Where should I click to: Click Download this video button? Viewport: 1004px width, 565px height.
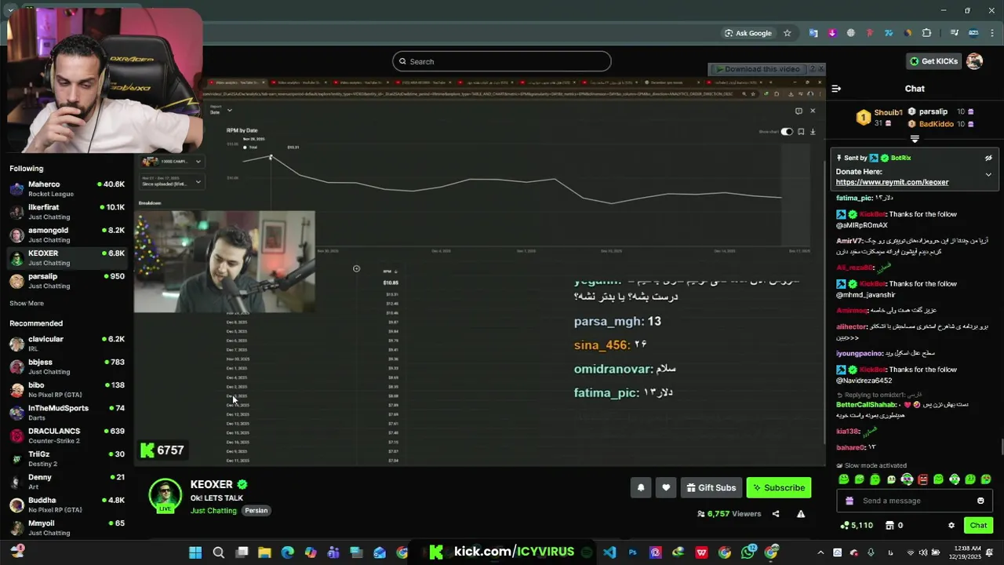pyautogui.click(x=758, y=69)
